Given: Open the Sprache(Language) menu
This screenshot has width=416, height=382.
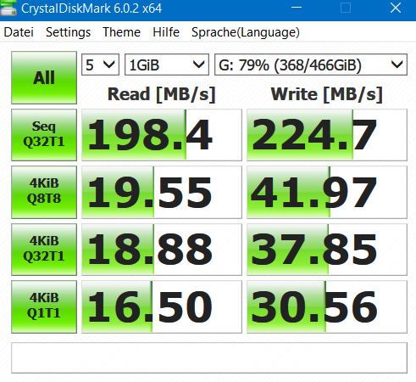Looking at the screenshot, I should (246, 32).
